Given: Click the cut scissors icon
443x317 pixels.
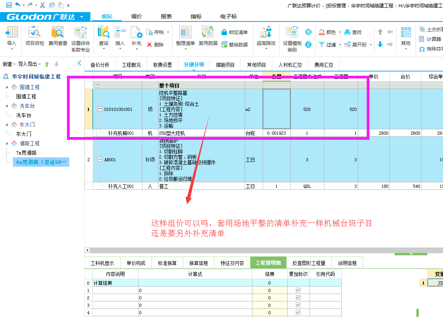Looking at the screenshot, I should (x=42, y=5).
